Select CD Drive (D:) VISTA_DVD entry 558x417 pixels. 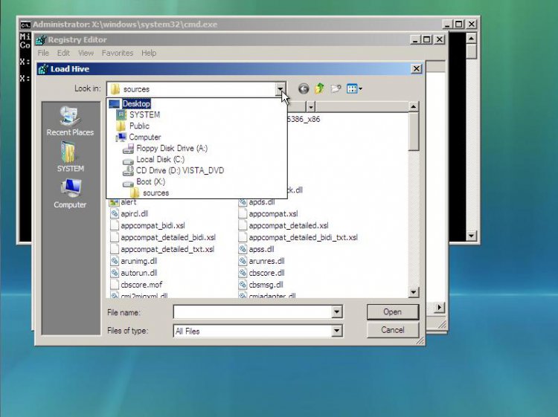[x=179, y=170]
